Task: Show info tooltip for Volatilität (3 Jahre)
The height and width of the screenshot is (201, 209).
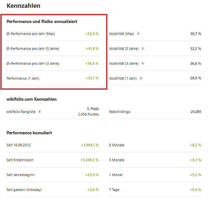Action: click(143, 63)
